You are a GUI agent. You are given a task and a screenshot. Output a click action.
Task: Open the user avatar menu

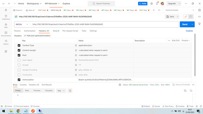[x=162, y=4]
